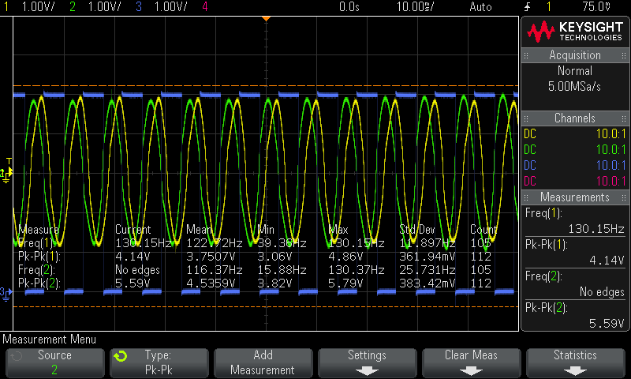This screenshot has height=379, width=631.
Task: Click the Freq(2) row label in statistics table
Action: click(x=35, y=270)
